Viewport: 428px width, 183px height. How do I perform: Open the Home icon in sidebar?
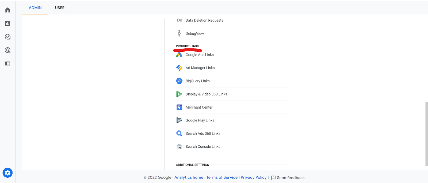point(7,10)
